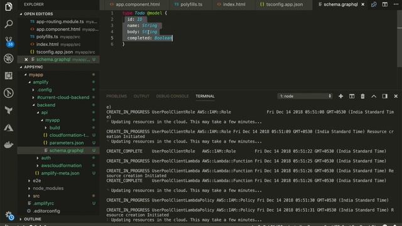The image size is (402, 226).
Task: Open the PROBLEMS panel tab
Action: tap(116, 96)
